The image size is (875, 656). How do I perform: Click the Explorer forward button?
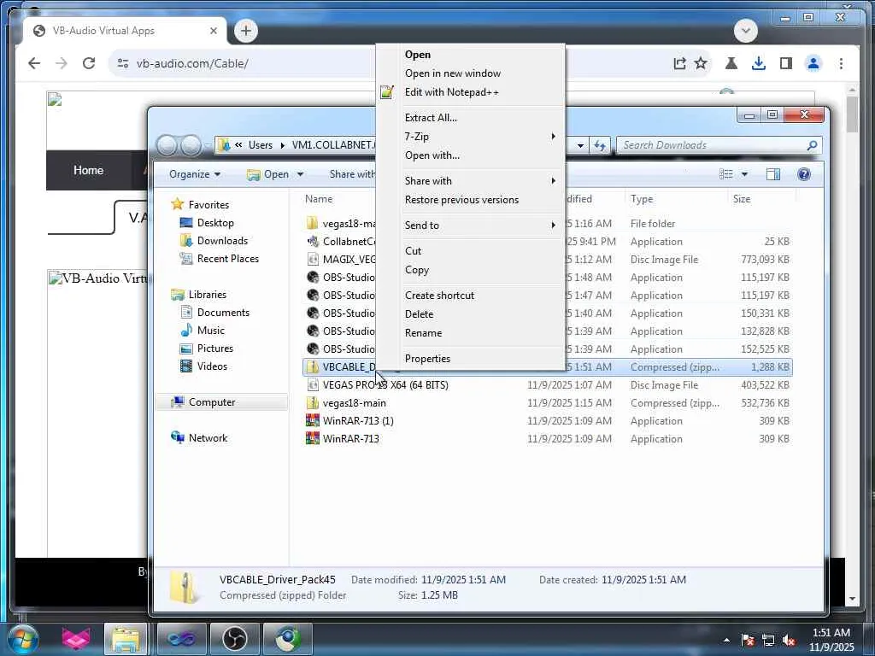[191, 145]
